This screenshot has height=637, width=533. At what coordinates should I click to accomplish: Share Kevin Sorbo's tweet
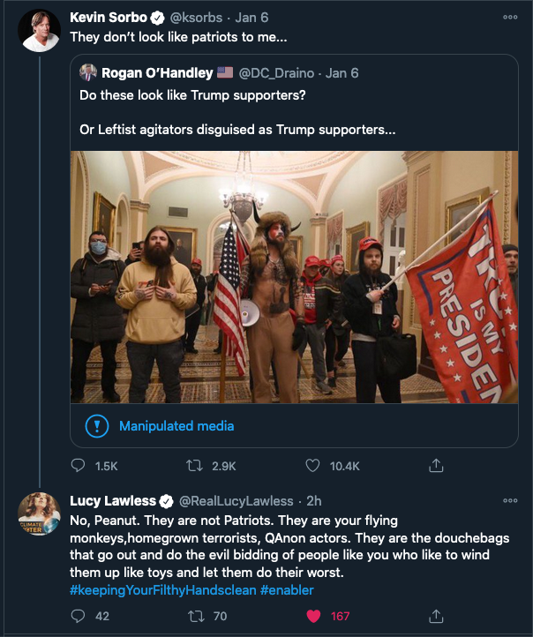point(435,465)
